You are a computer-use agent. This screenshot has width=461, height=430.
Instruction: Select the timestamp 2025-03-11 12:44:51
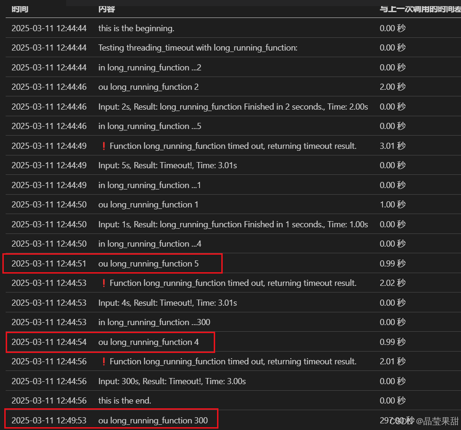tap(49, 264)
